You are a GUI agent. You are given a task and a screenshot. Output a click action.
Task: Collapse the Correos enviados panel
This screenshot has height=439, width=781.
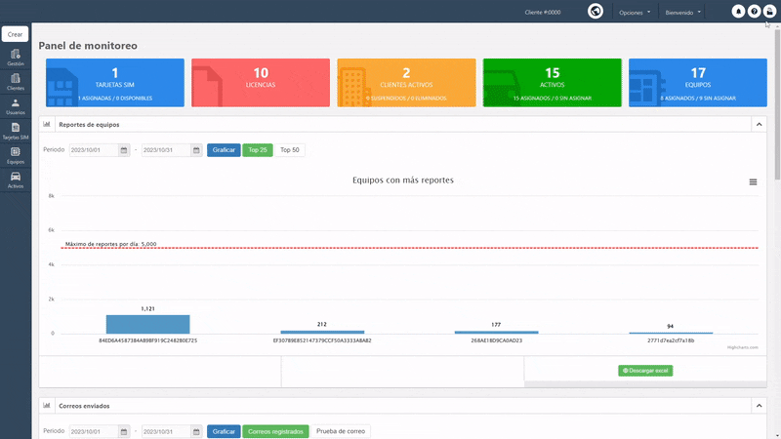point(760,406)
